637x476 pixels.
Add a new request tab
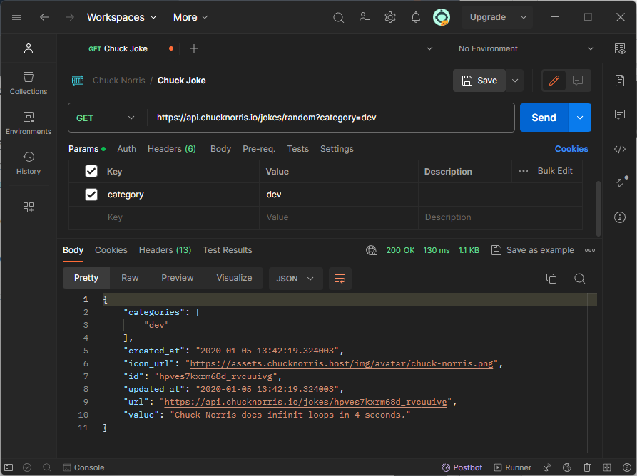[194, 48]
